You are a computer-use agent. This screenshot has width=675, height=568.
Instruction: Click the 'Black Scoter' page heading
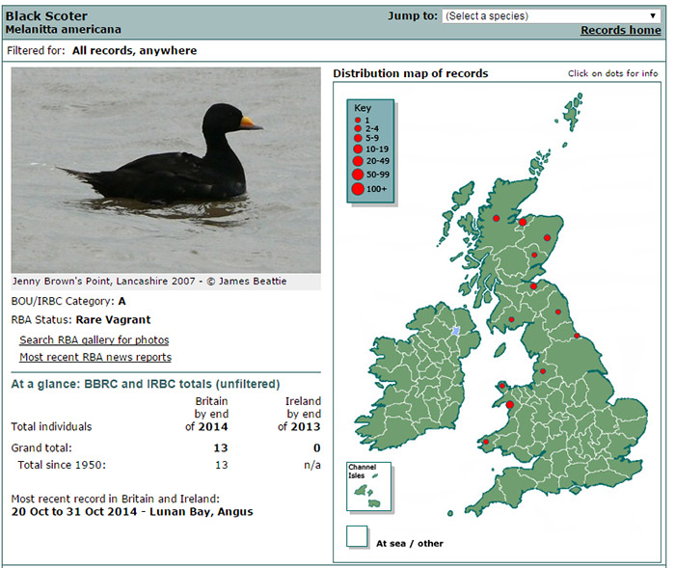pyautogui.click(x=46, y=16)
